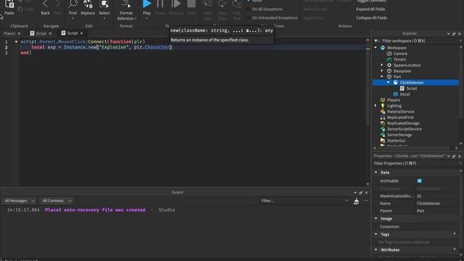Collapse the ClickDetector node
Screen dimensions: 464x261
(x=389, y=83)
